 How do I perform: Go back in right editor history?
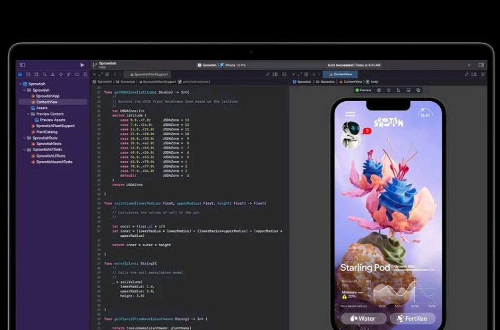[314, 75]
